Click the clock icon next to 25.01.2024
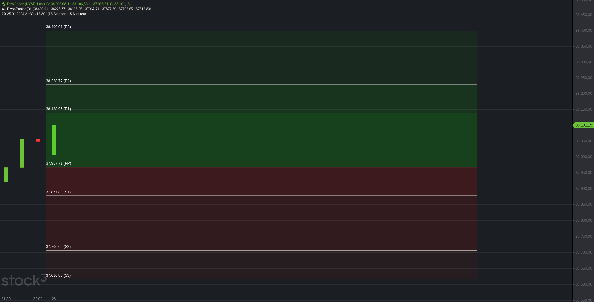This screenshot has width=594, height=302. (x=4, y=14)
